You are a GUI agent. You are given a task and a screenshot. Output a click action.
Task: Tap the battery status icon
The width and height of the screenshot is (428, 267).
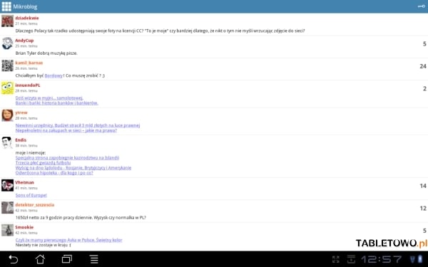pyautogui.click(x=420, y=259)
